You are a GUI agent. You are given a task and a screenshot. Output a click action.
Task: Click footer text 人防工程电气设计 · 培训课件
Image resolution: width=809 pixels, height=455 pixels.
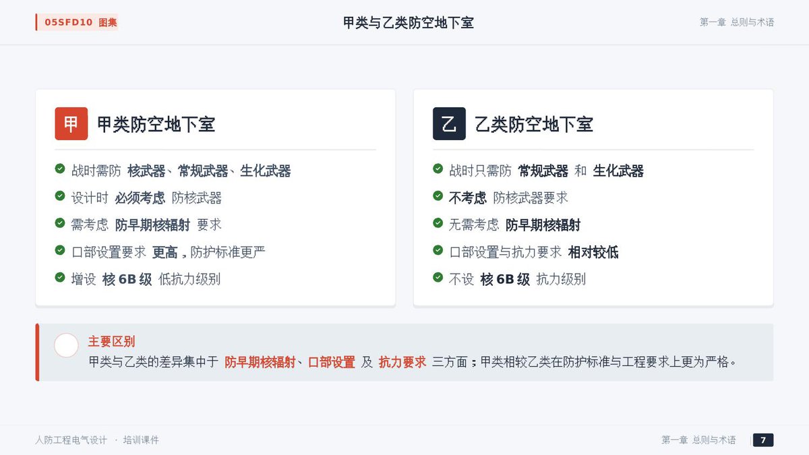point(97,440)
